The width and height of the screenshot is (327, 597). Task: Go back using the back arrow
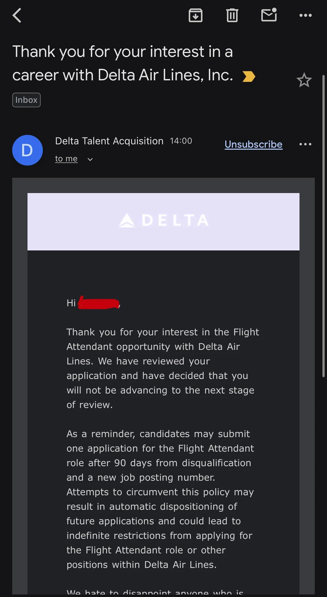[17, 15]
